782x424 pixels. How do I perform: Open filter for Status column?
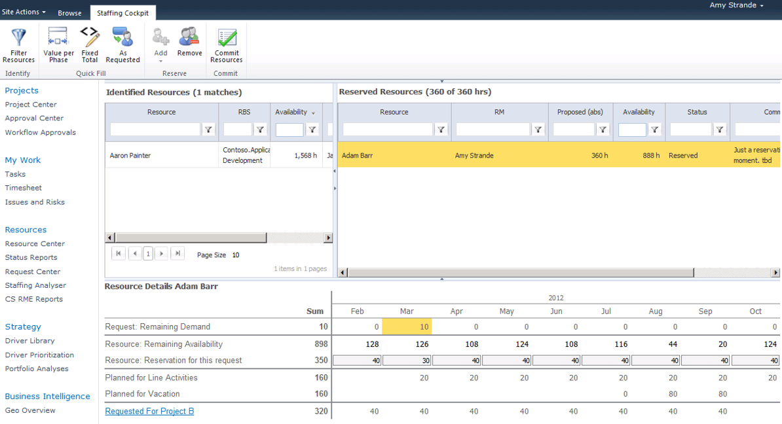tap(720, 130)
